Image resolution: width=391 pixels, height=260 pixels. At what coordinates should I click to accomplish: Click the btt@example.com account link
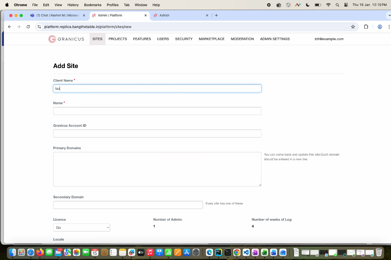pyautogui.click(x=329, y=39)
